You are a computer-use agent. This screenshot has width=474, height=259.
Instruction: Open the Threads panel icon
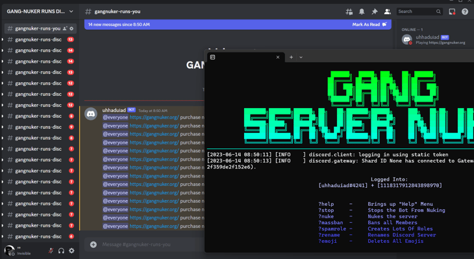[x=349, y=12]
